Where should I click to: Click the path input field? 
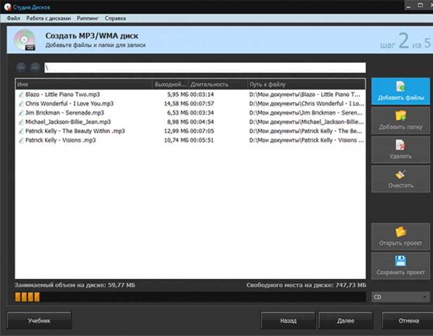(205, 68)
